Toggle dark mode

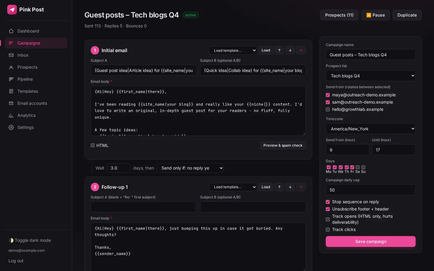[x=30, y=240]
